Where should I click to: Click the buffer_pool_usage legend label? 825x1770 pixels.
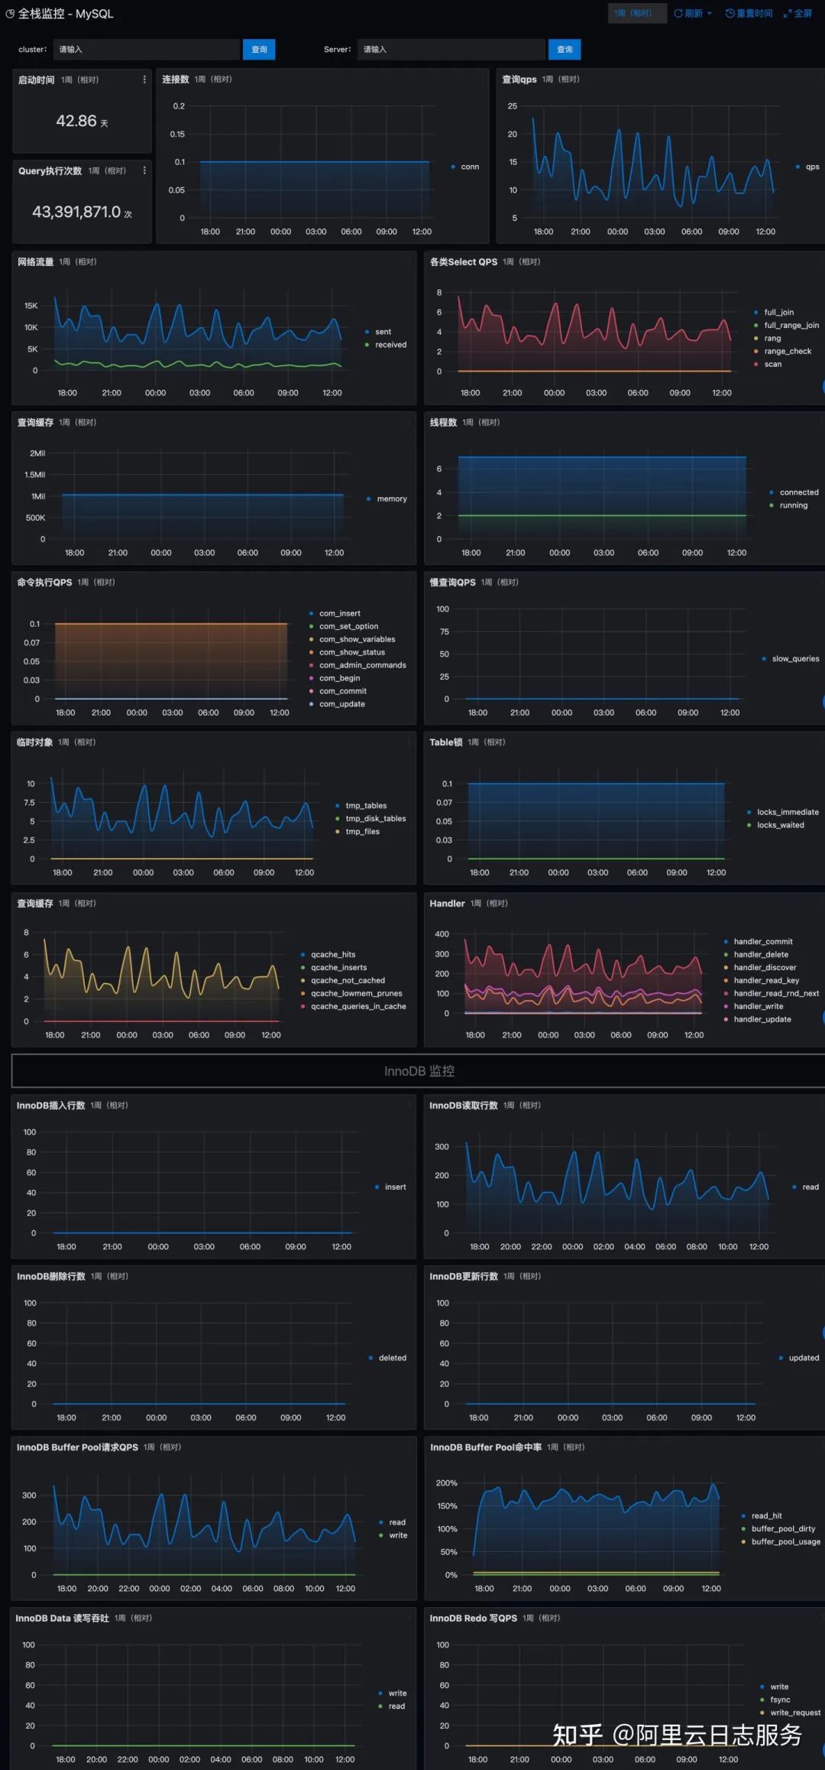[x=786, y=1541]
